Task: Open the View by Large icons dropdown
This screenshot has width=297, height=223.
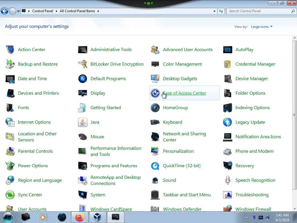Action: [262, 27]
